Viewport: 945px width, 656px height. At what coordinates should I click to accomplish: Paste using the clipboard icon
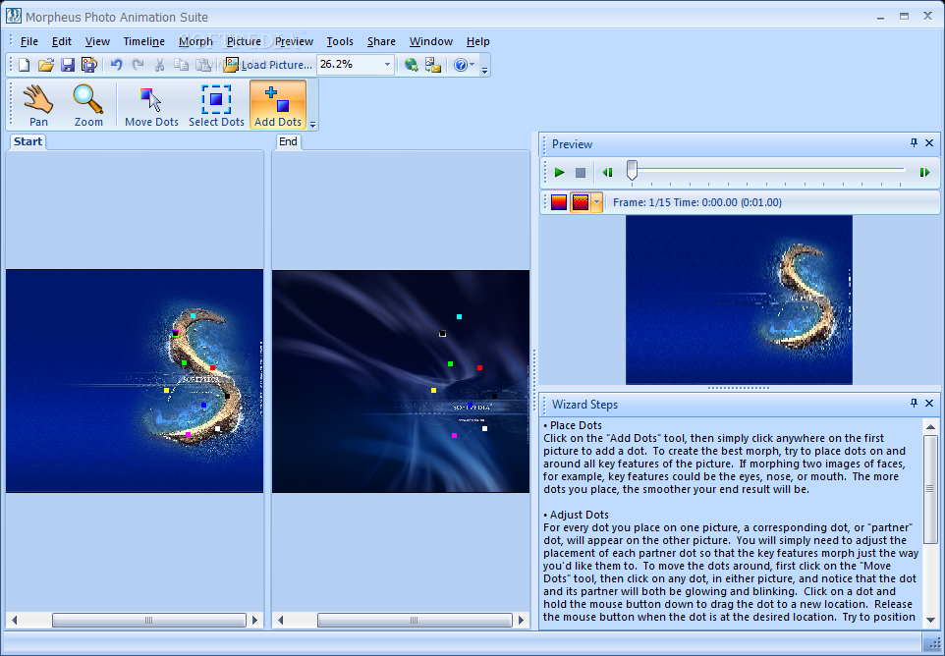point(203,65)
